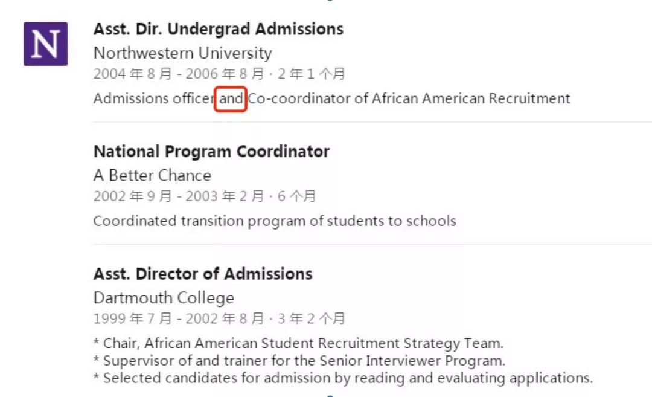Click the Chair, African American Student Recruitment bullet
Image resolution: width=652 pixels, height=397 pixels.
pos(299,343)
